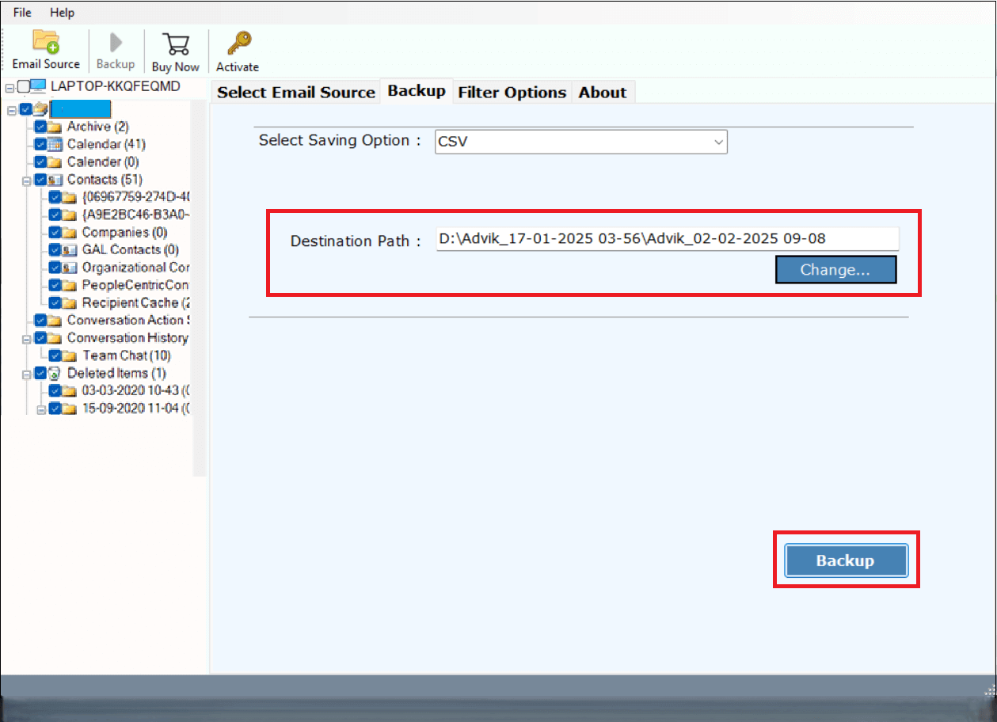Collapse the Conversation History tree node
Viewport: 997px width, 722px height.
(27, 339)
